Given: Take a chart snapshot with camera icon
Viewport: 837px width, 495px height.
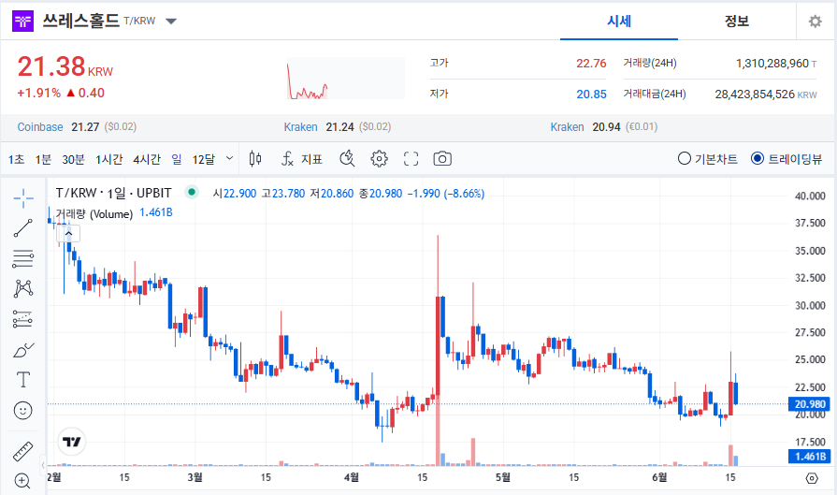Looking at the screenshot, I should (442, 158).
